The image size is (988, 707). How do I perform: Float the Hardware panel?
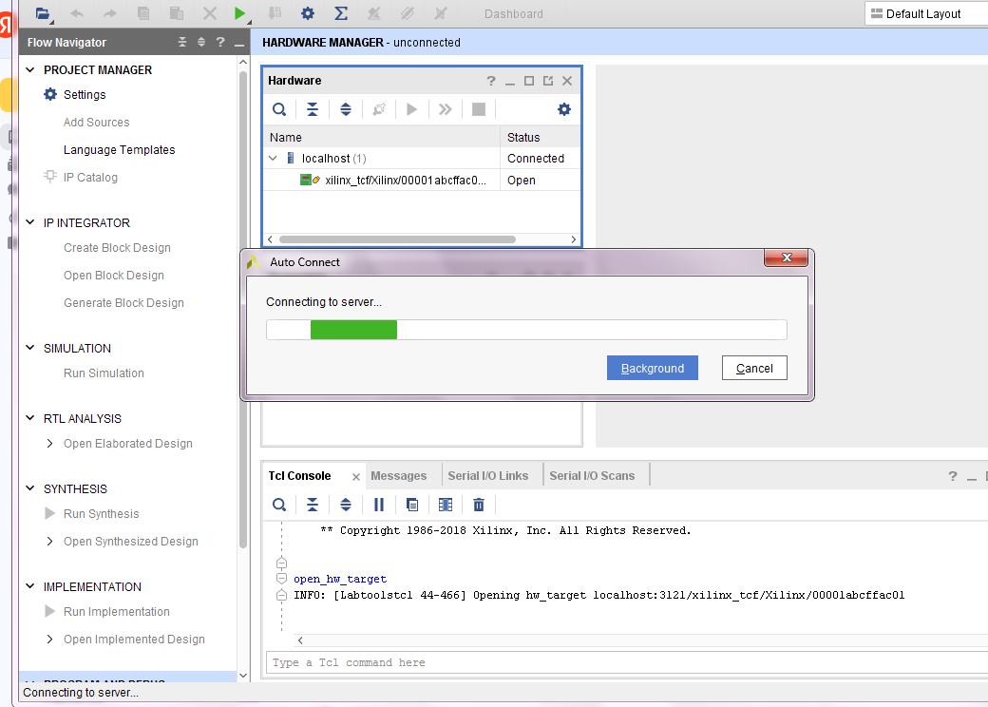548,81
